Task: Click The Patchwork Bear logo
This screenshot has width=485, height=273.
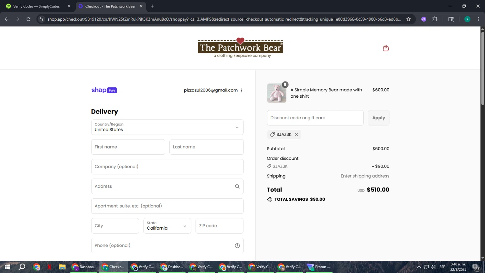Action: pyautogui.click(x=240, y=48)
